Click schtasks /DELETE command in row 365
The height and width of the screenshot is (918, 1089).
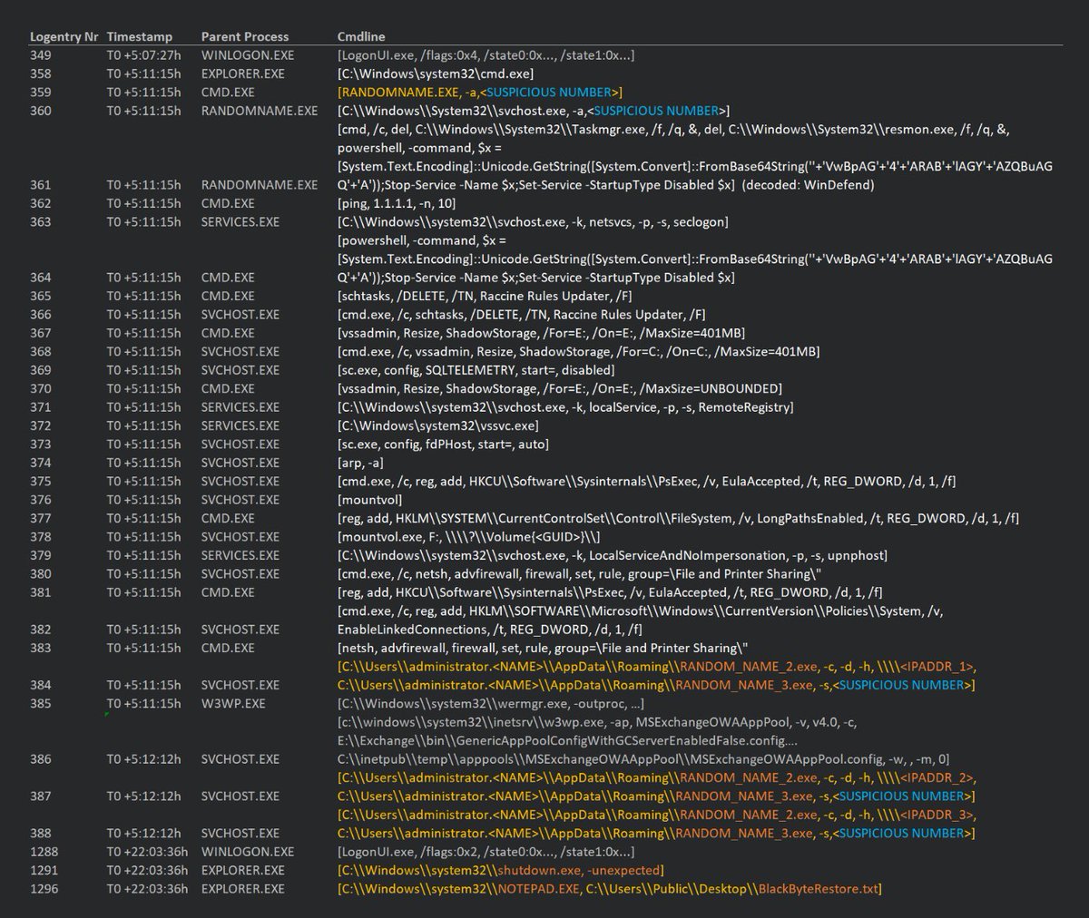point(485,296)
